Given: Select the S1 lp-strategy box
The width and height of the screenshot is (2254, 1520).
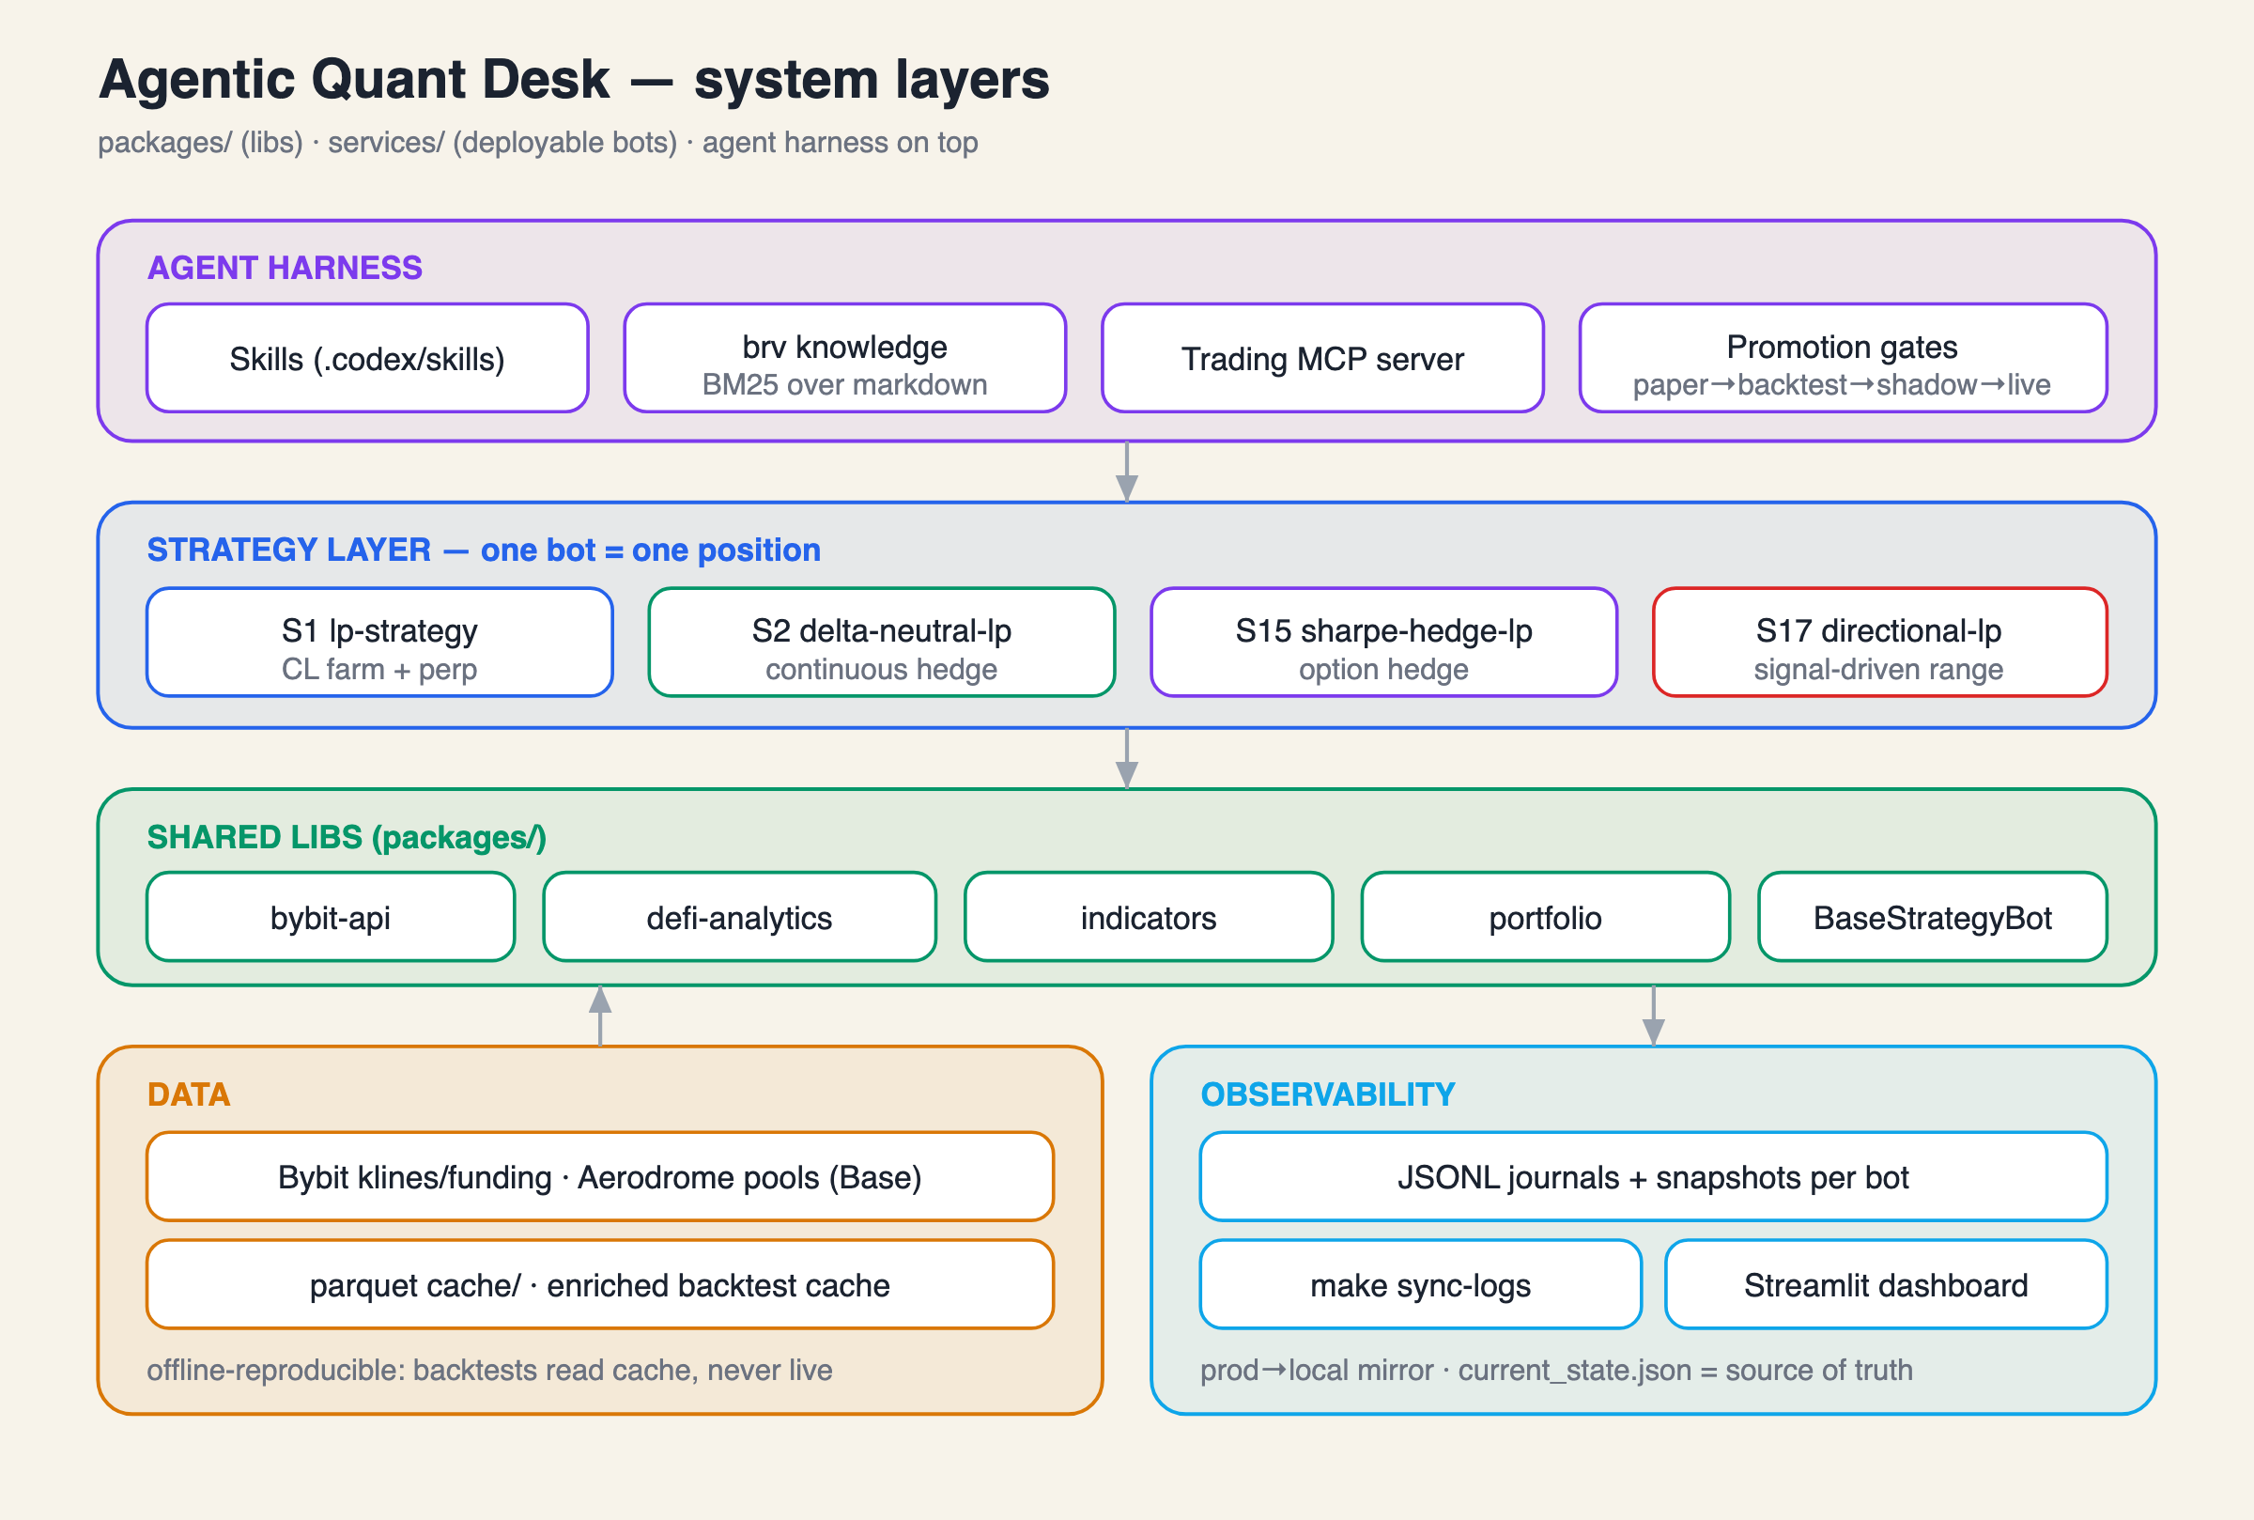Looking at the screenshot, I should point(379,642).
